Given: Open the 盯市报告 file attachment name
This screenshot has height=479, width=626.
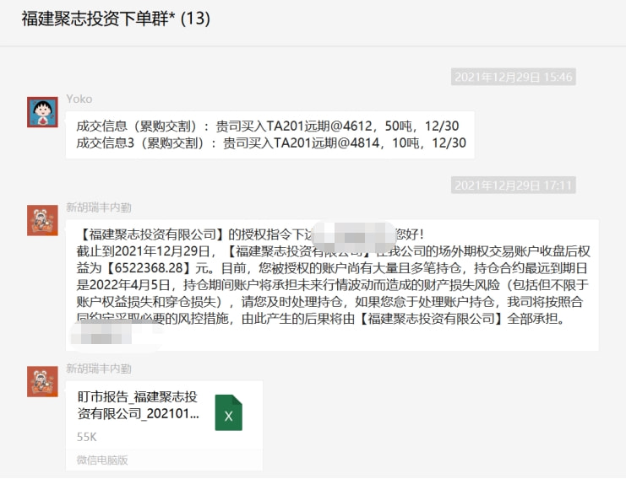Looking at the screenshot, I should [138, 405].
